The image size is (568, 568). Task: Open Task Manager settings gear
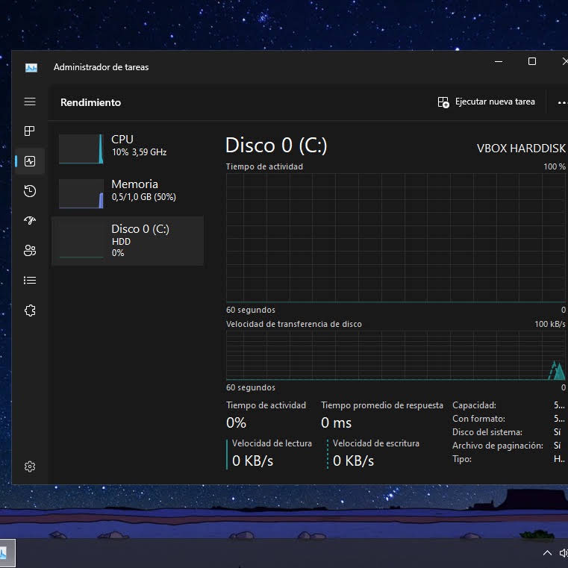tap(30, 466)
